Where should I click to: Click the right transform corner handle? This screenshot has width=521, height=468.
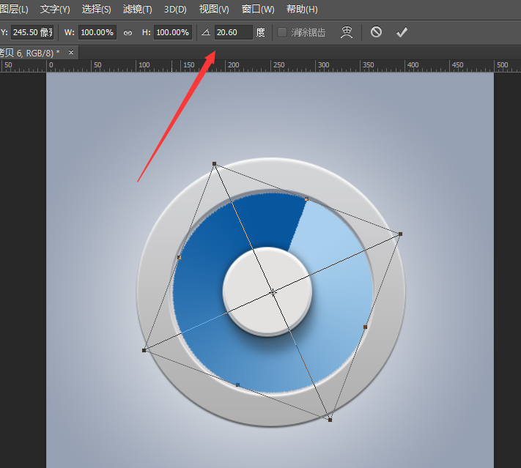click(x=401, y=234)
